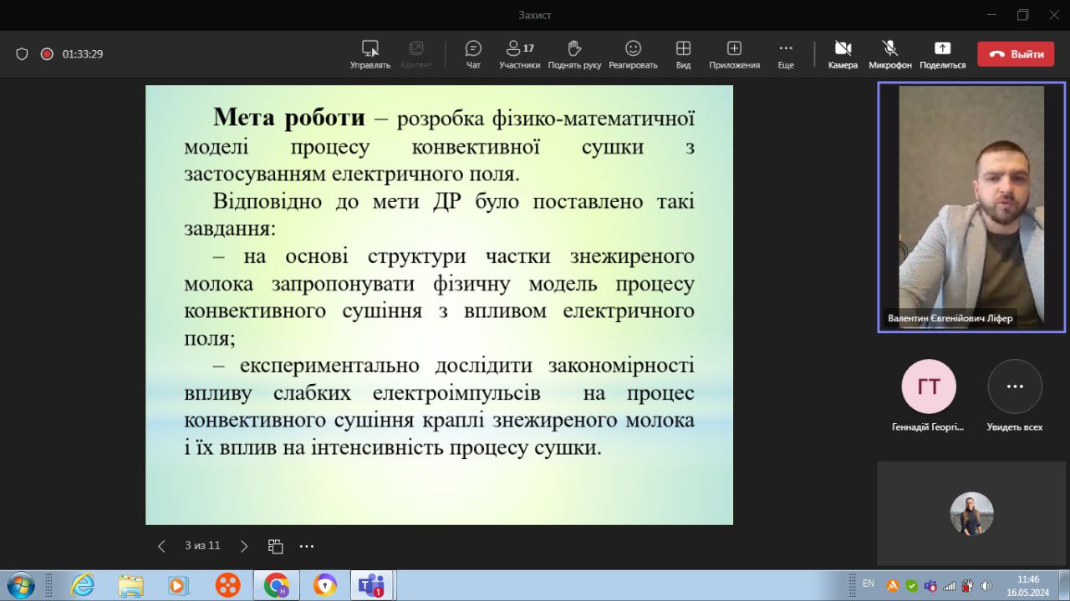Open the Chat panel
Image resolution: width=1070 pixels, height=601 pixels.
pyautogui.click(x=473, y=54)
